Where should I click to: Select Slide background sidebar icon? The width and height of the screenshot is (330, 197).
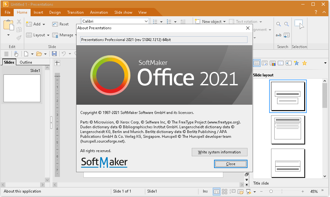click(x=281, y=63)
